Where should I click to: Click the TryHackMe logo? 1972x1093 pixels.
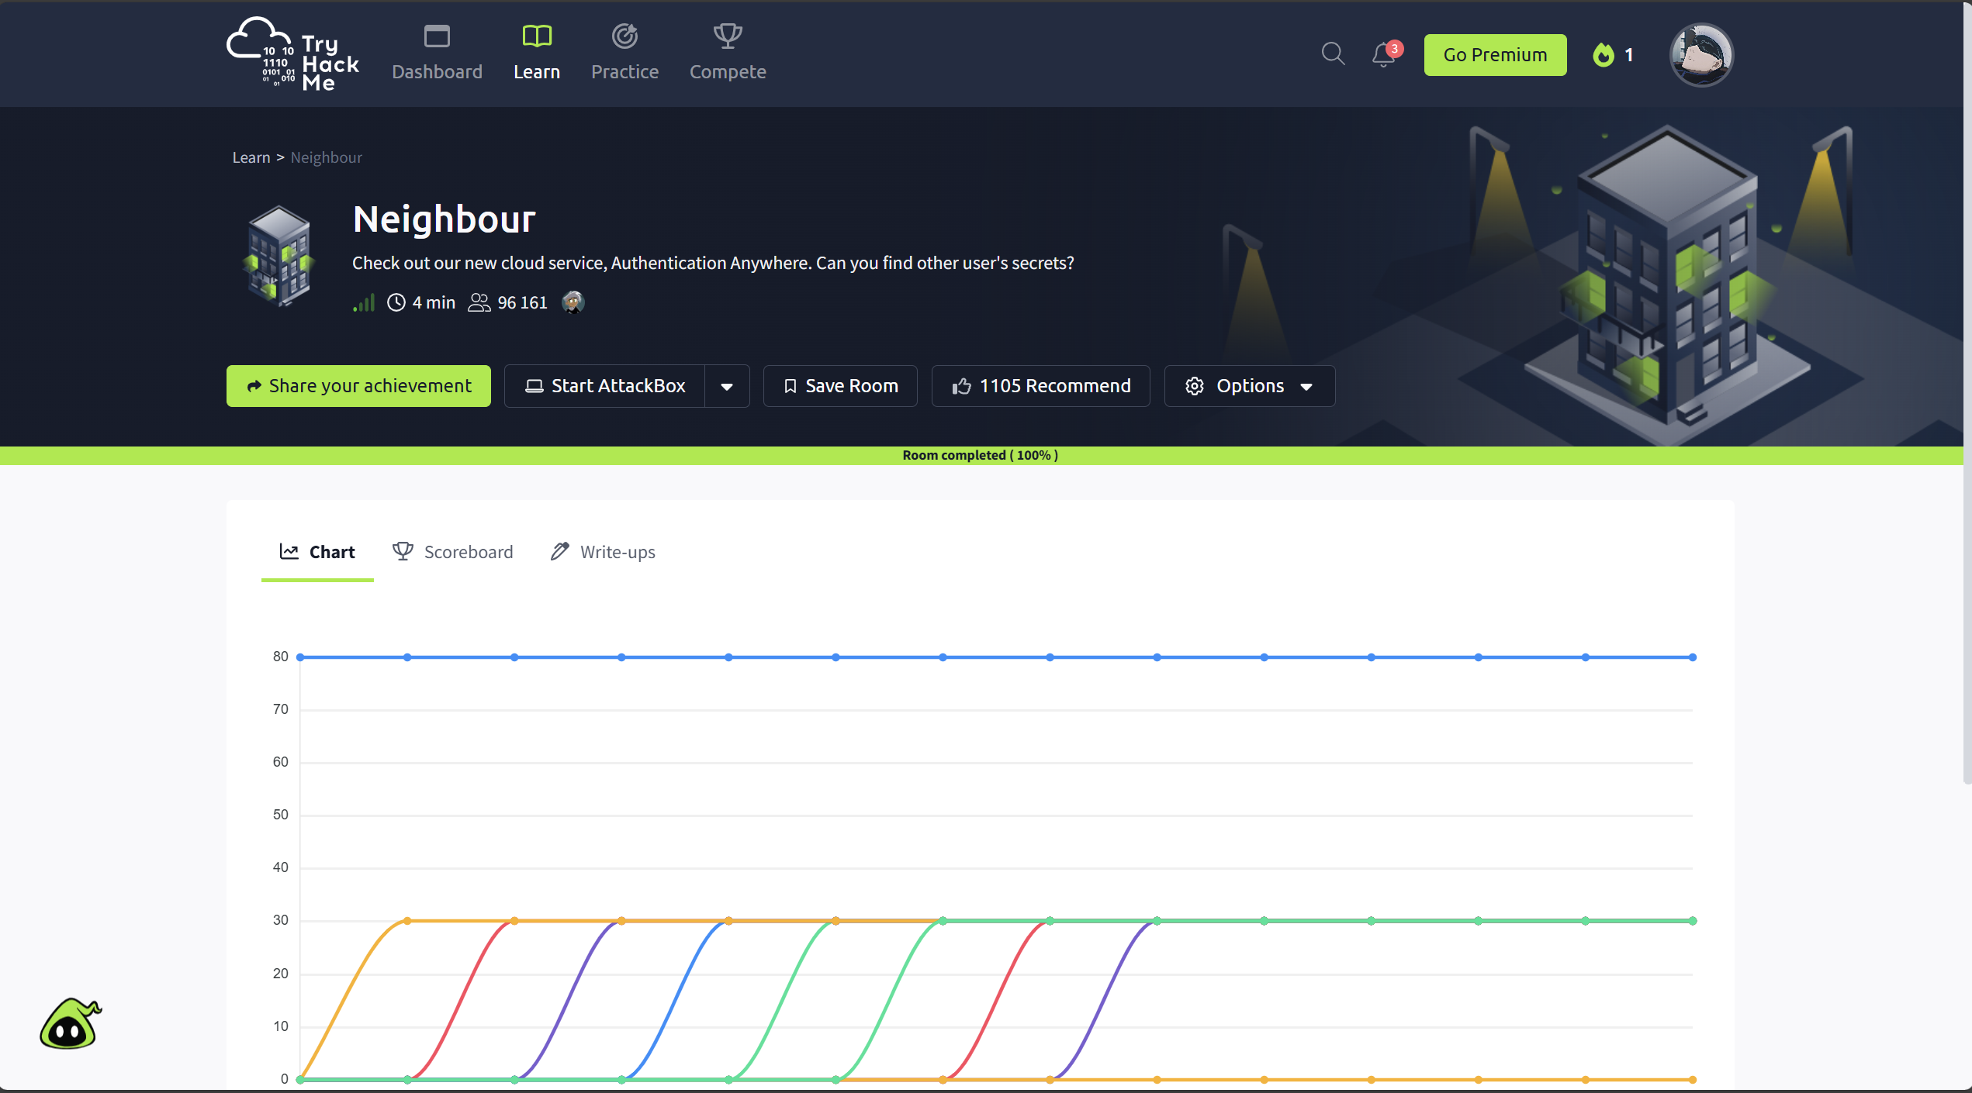(x=293, y=54)
